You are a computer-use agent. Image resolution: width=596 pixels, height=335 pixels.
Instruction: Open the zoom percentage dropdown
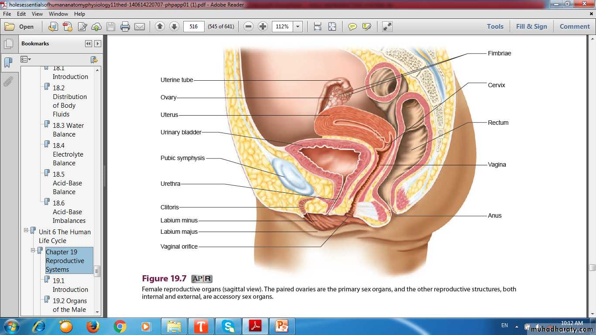[298, 27]
